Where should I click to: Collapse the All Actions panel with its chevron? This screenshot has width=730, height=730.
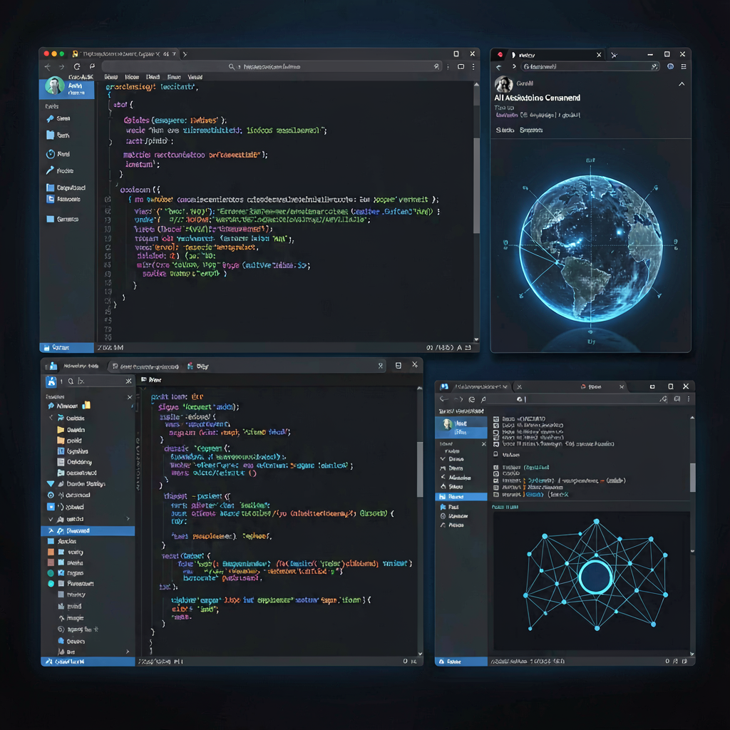[x=681, y=83]
